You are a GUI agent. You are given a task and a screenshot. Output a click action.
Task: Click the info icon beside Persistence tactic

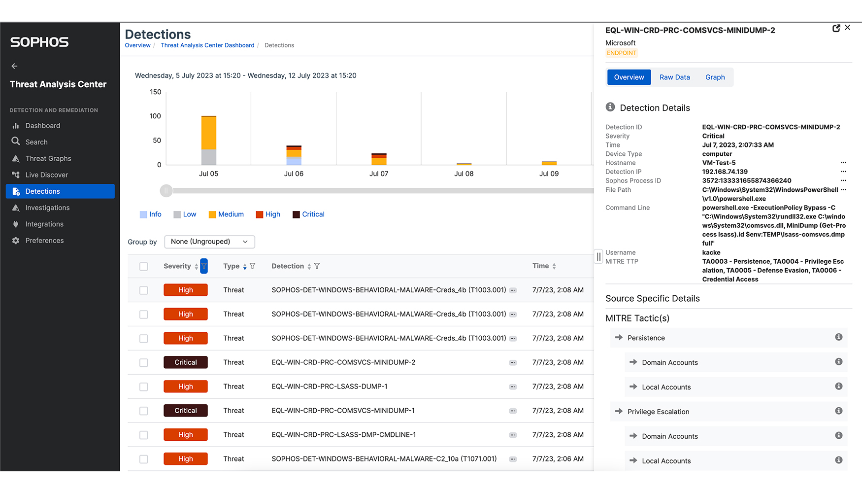click(x=838, y=337)
